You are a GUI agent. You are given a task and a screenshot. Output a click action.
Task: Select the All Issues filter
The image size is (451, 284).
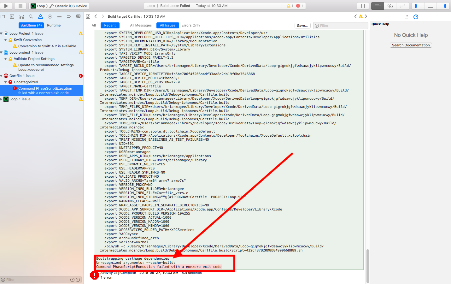(168, 25)
